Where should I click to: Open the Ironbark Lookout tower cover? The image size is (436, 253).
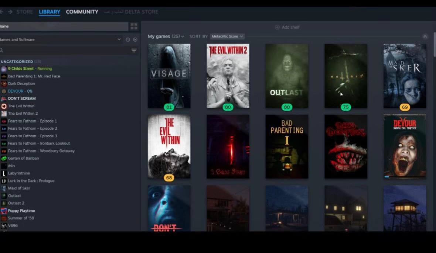405,208
